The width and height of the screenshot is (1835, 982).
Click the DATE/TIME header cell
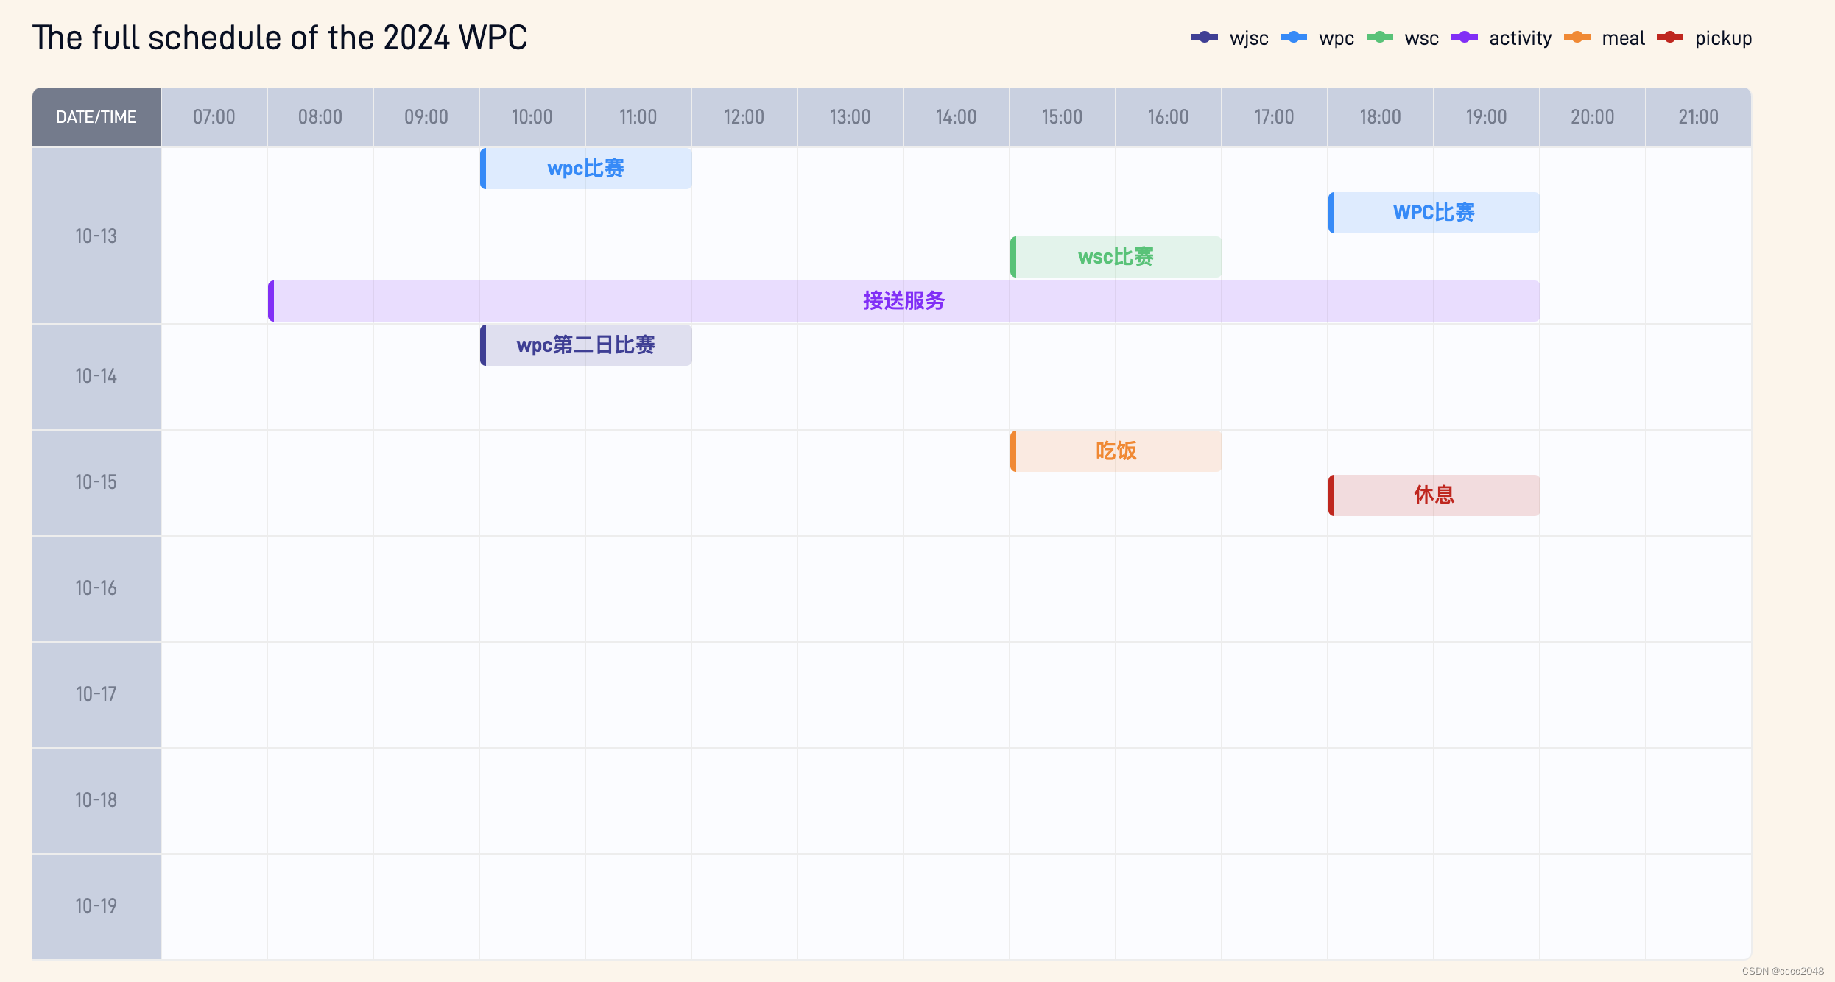(x=96, y=117)
